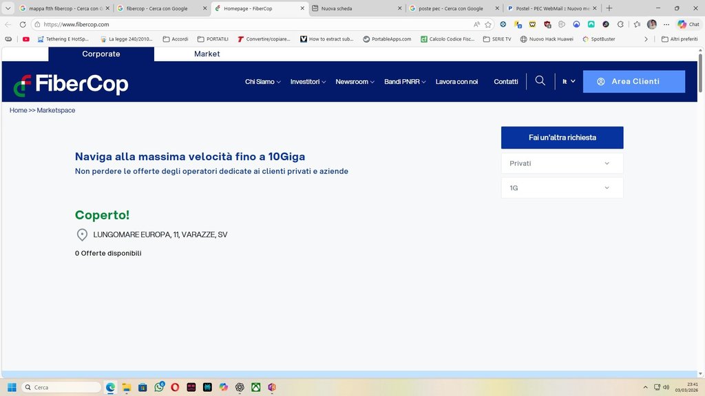Open PortableApps.com bookmark
705x396 pixels.
click(387, 39)
